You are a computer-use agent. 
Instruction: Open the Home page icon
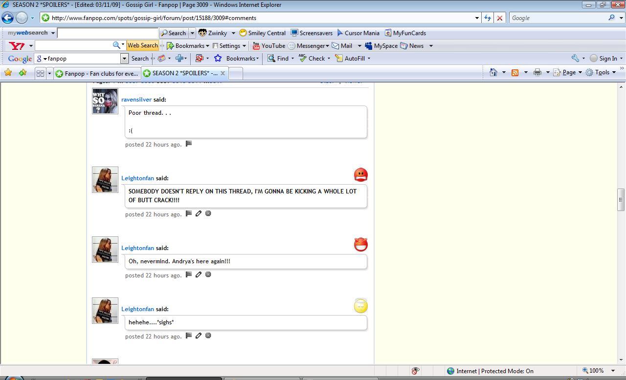[493, 72]
